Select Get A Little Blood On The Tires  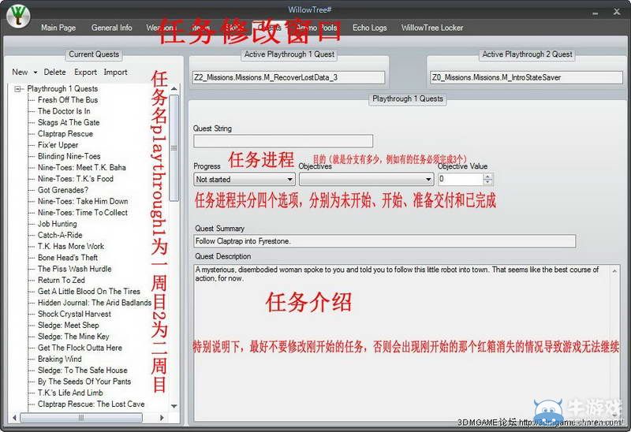click(x=89, y=291)
